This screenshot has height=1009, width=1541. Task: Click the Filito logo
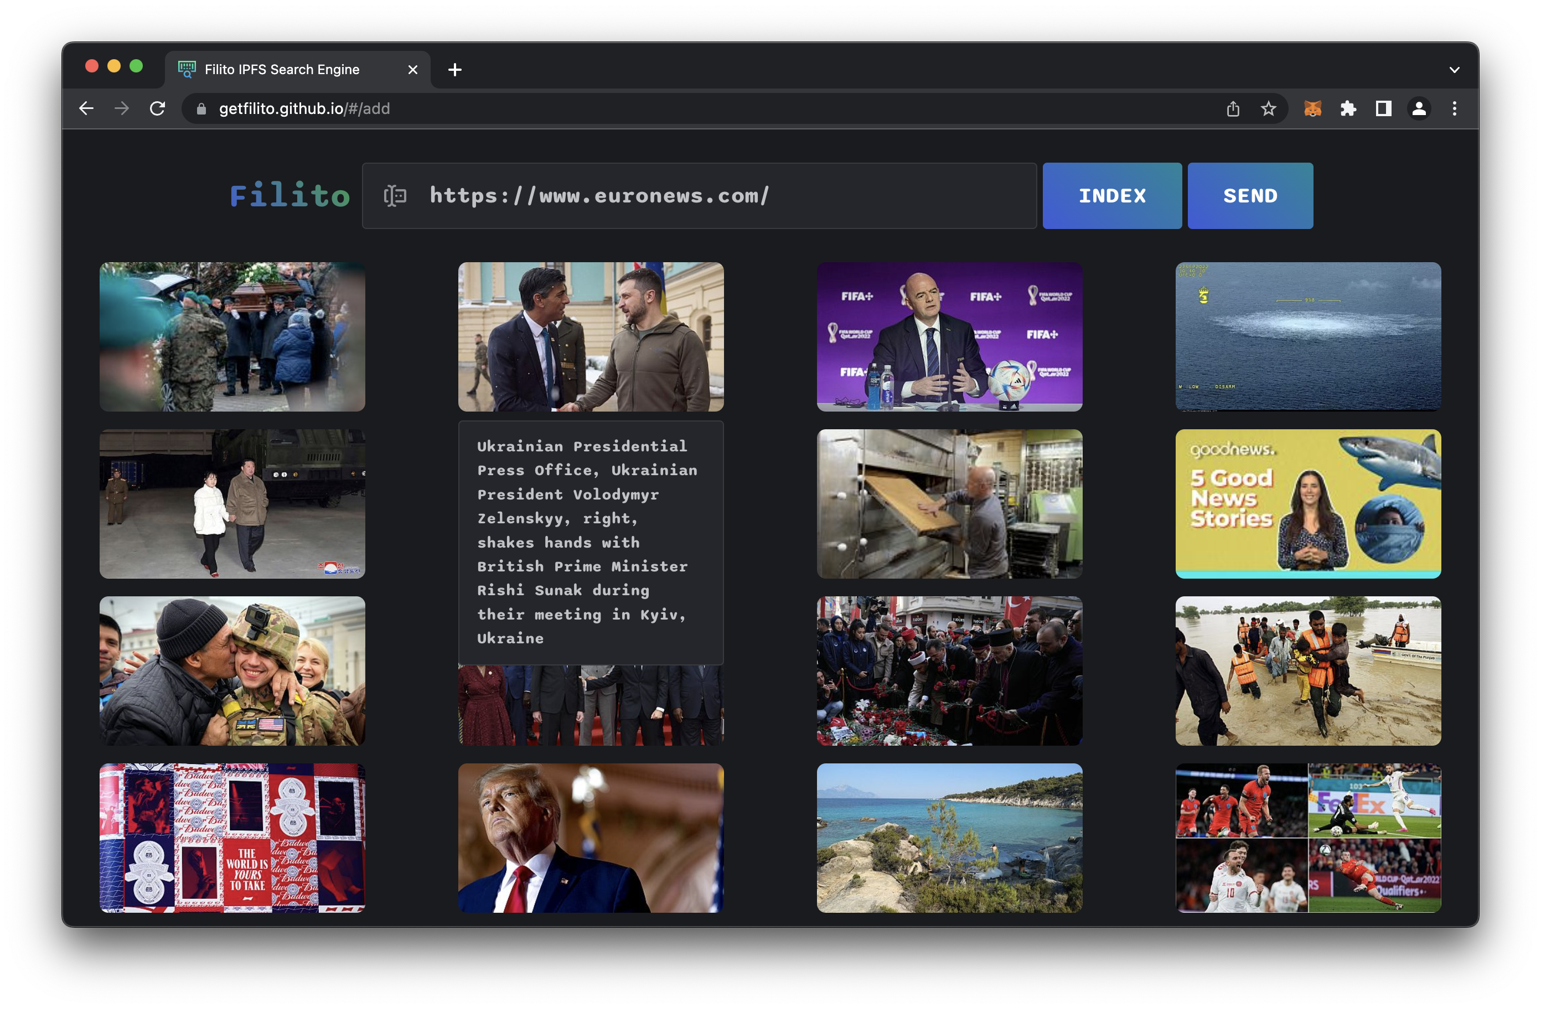[x=289, y=195]
